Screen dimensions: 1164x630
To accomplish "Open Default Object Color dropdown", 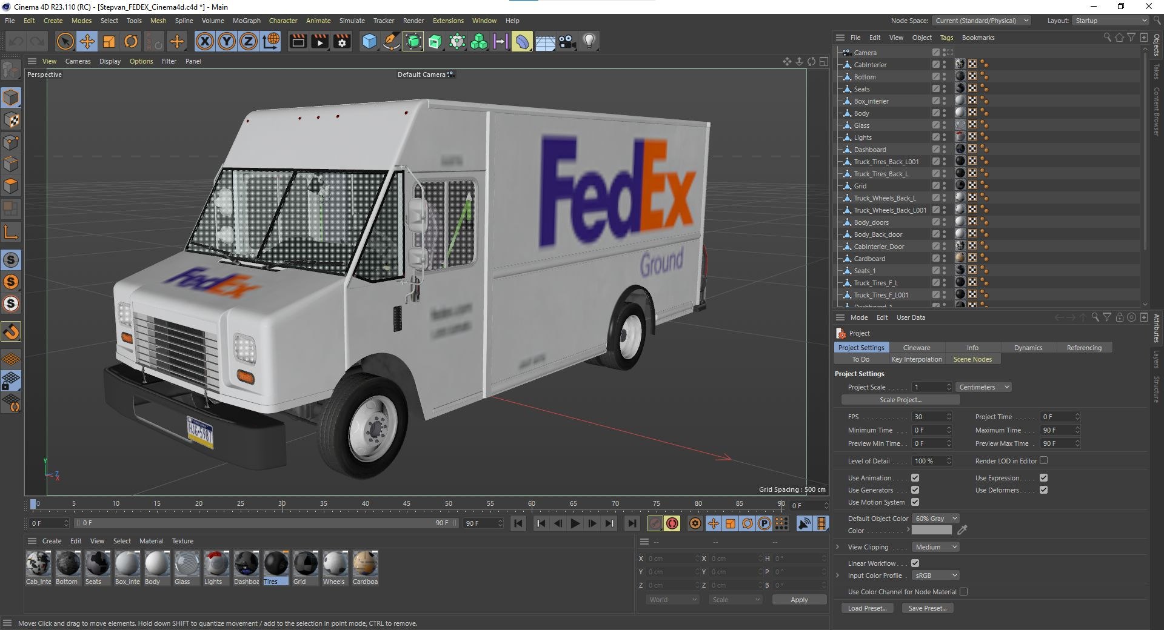I will pyautogui.click(x=935, y=519).
